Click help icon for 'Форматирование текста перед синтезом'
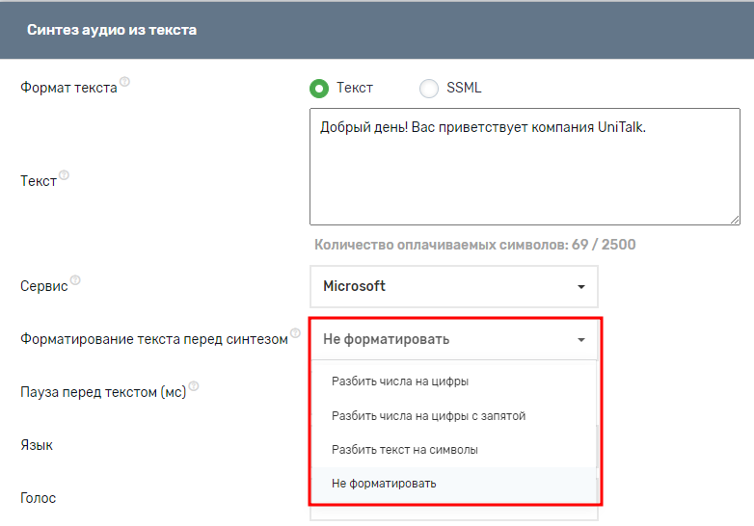The height and width of the screenshot is (526, 754). 295,333
